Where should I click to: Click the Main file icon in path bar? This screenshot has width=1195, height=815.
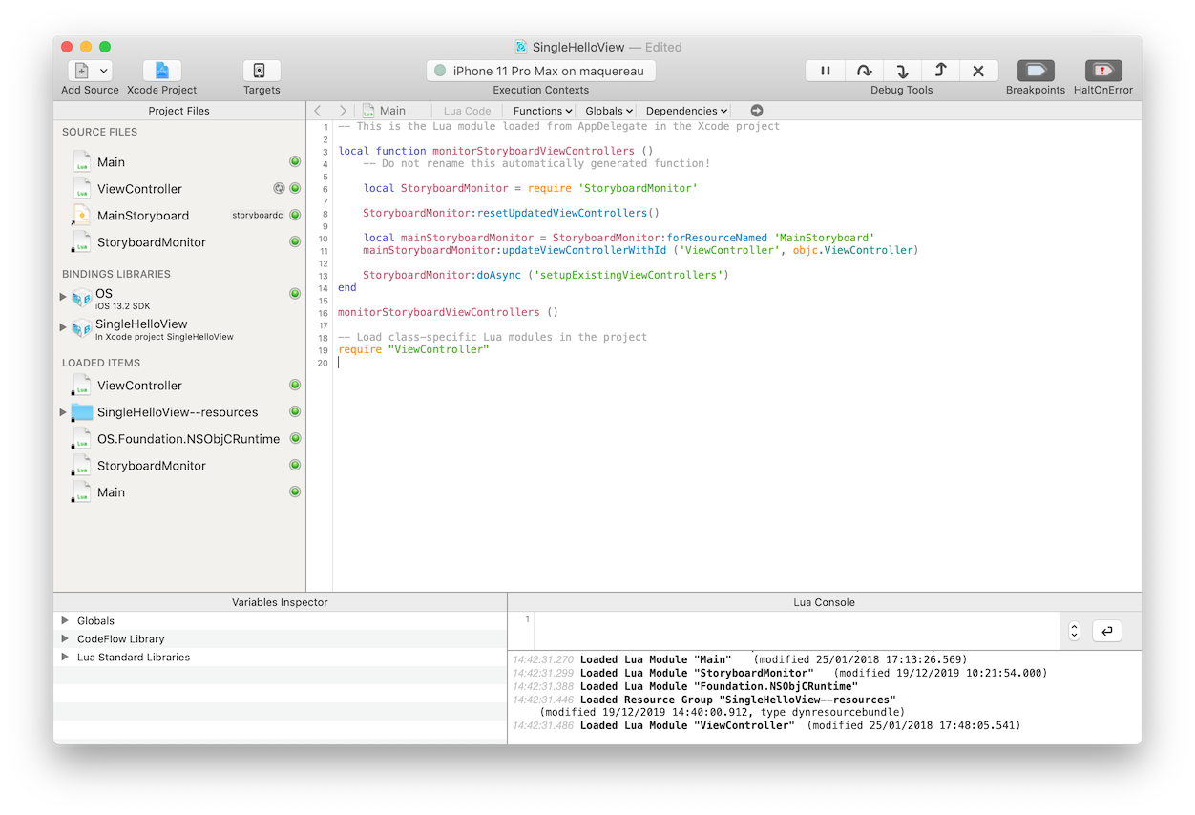coord(368,111)
